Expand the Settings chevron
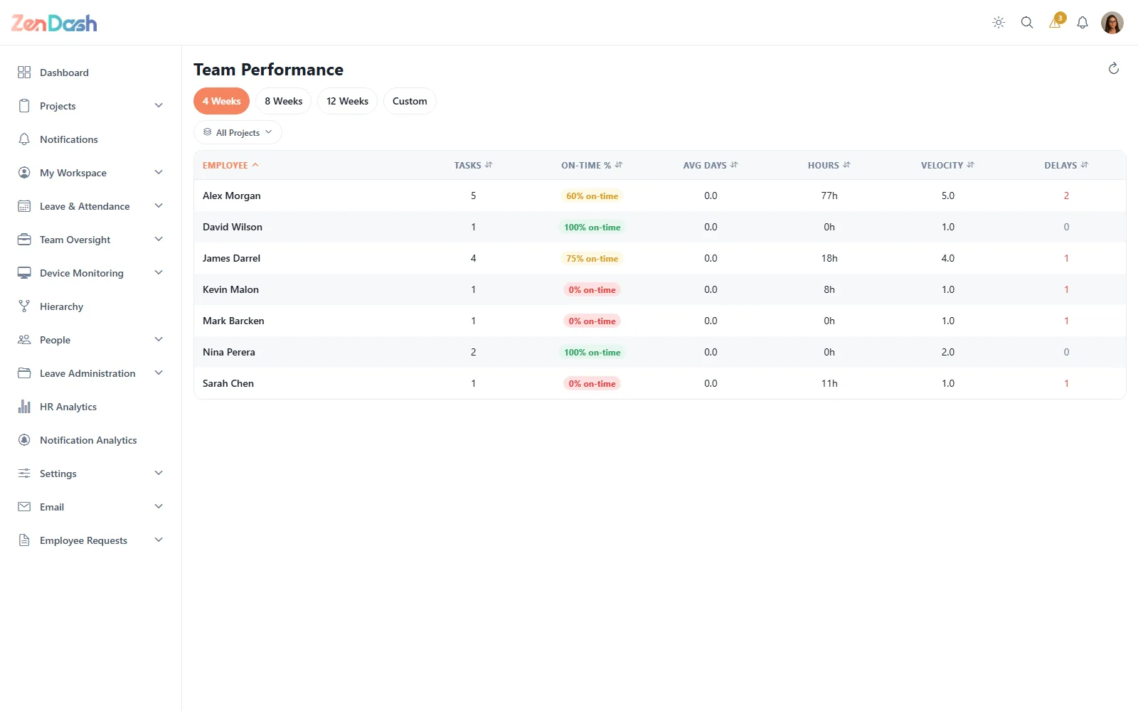The image size is (1138, 711). 159,474
